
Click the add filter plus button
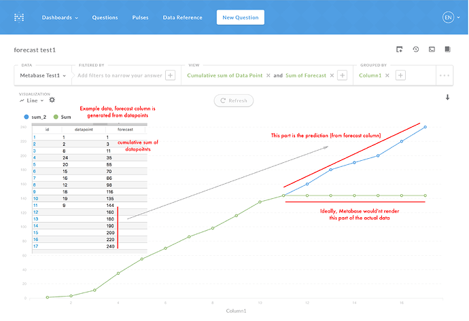pos(170,75)
